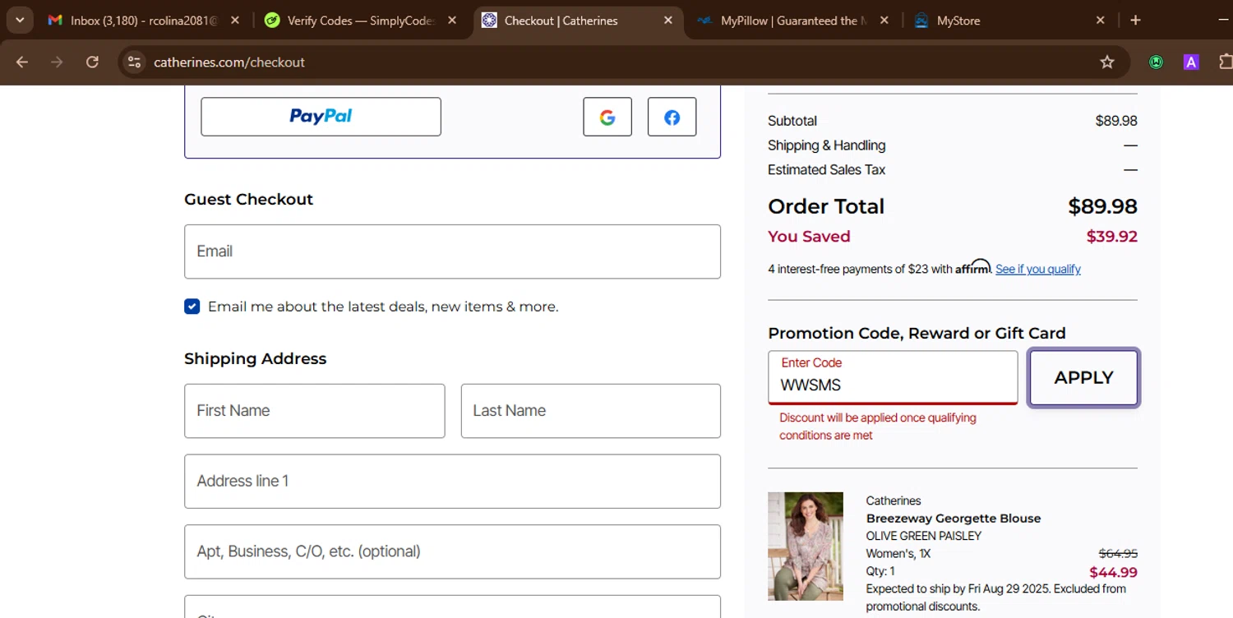The width and height of the screenshot is (1233, 618).
Task: Click the Address line 1 field
Action: point(452,482)
